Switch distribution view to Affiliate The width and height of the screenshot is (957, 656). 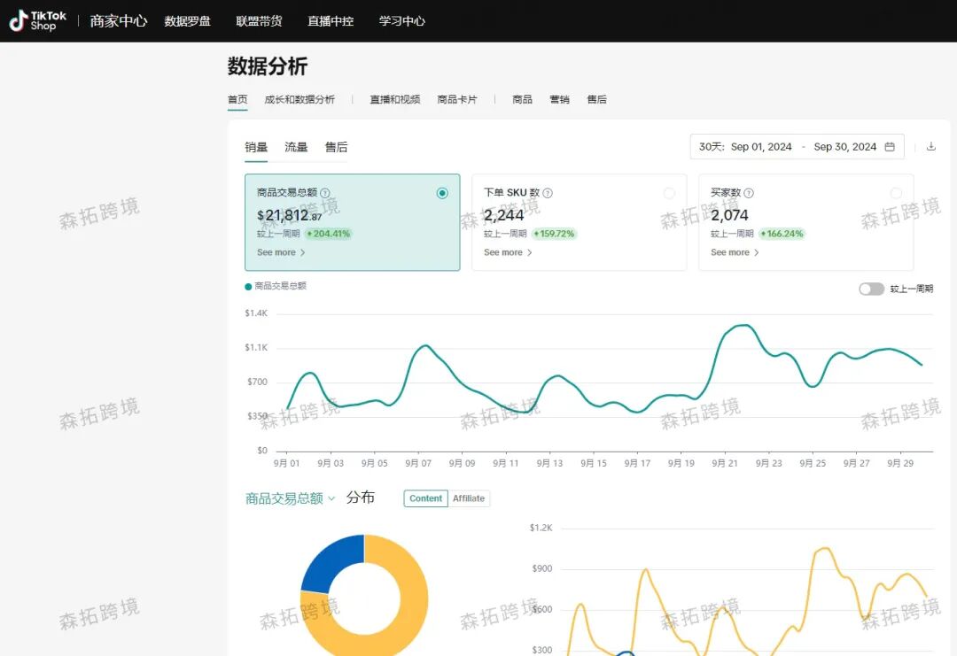coord(468,498)
